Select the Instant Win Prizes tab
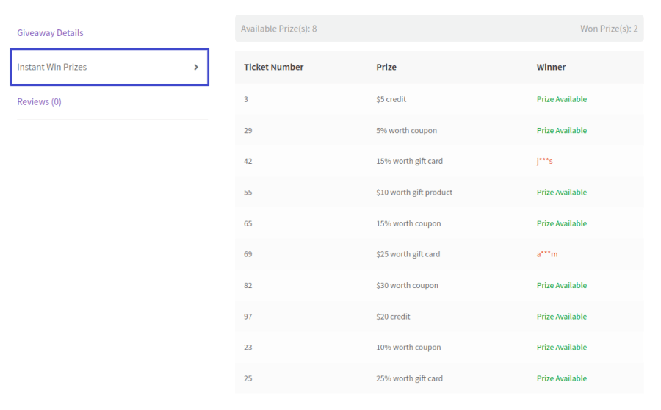Screen dimensions: 661x410 tap(52, 67)
